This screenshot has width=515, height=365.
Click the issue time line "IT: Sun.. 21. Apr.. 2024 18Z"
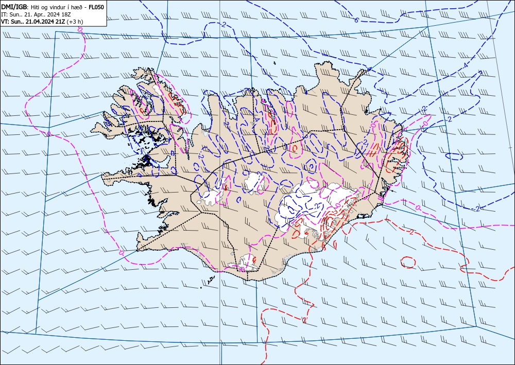coord(36,14)
